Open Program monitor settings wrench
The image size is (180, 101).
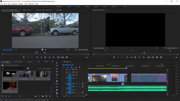tap(165, 48)
